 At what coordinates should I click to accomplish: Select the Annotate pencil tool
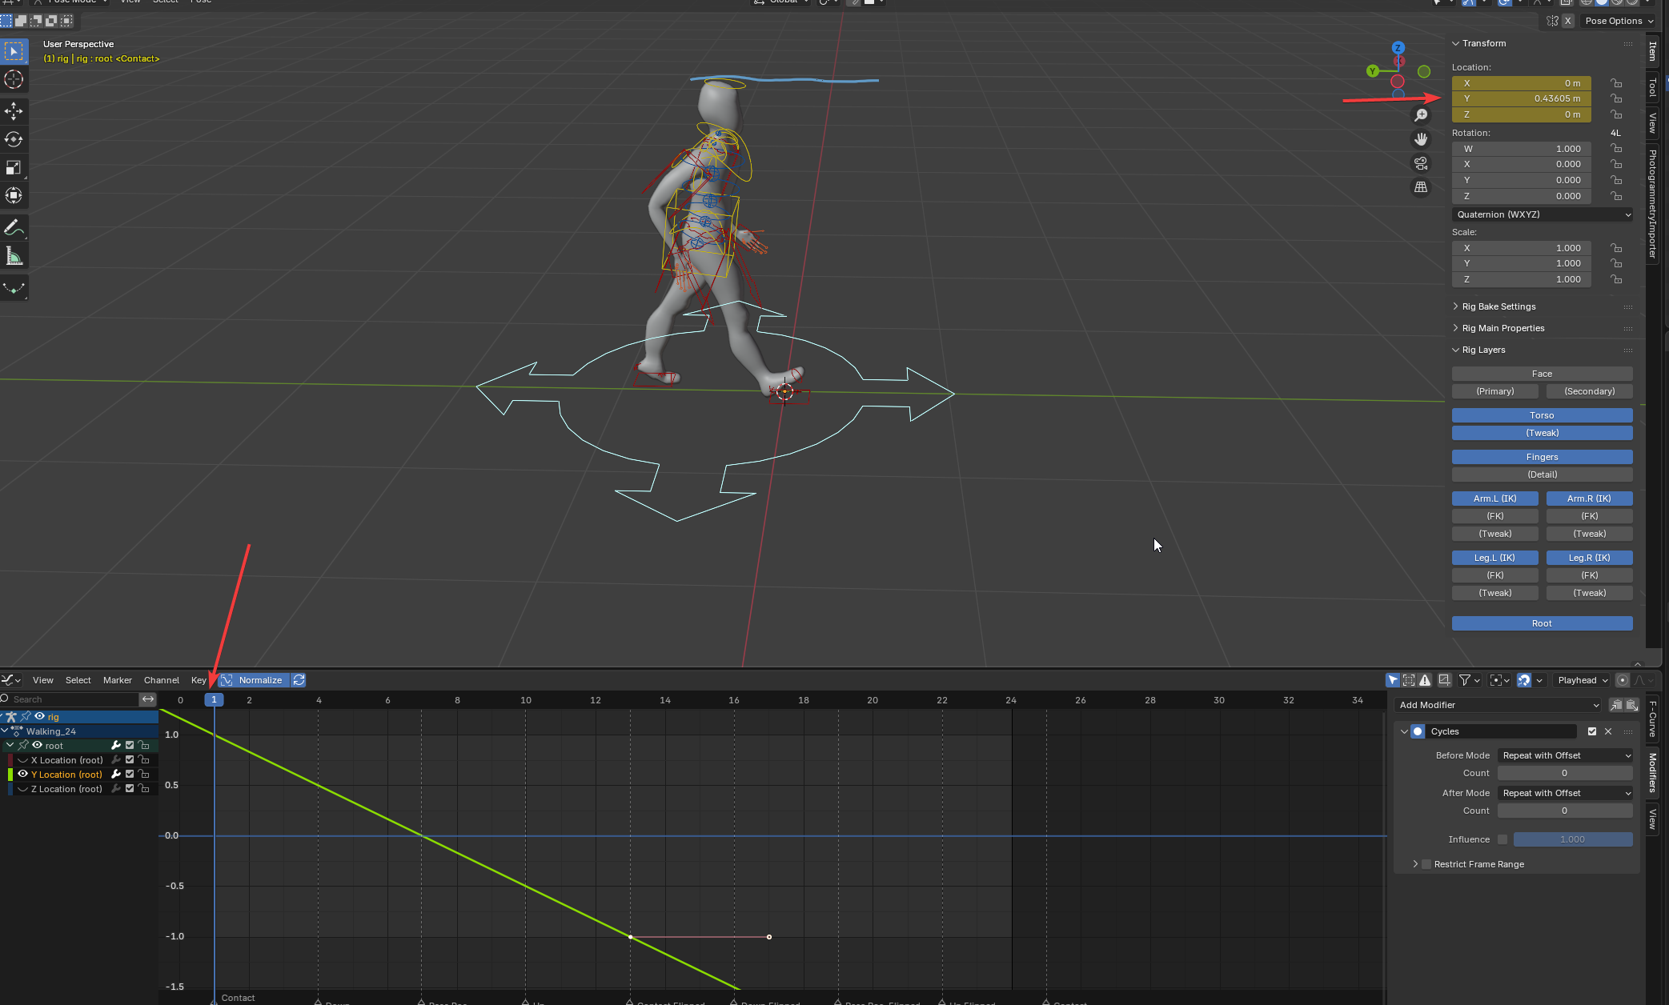[x=14, y=228]
